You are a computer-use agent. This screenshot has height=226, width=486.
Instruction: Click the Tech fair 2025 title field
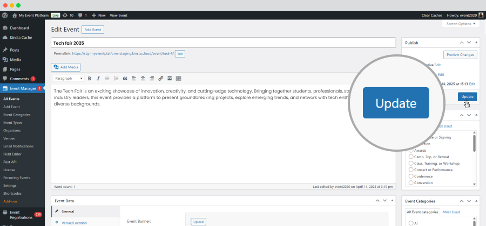223,43
